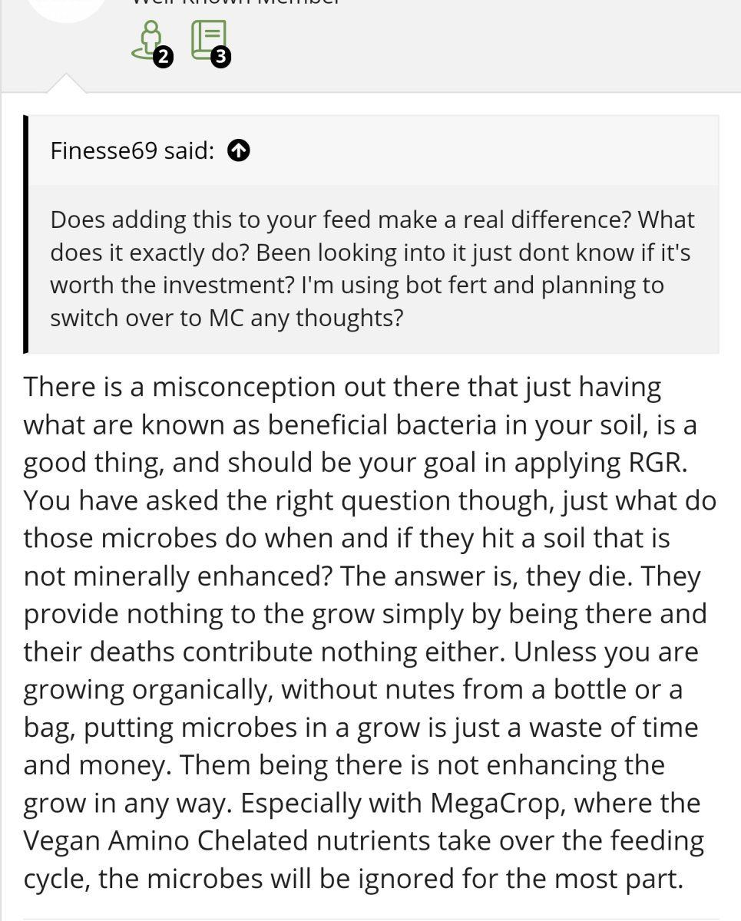Click the black number 3 badge
This screenshot has width=741, height=921.
point(221,56)
